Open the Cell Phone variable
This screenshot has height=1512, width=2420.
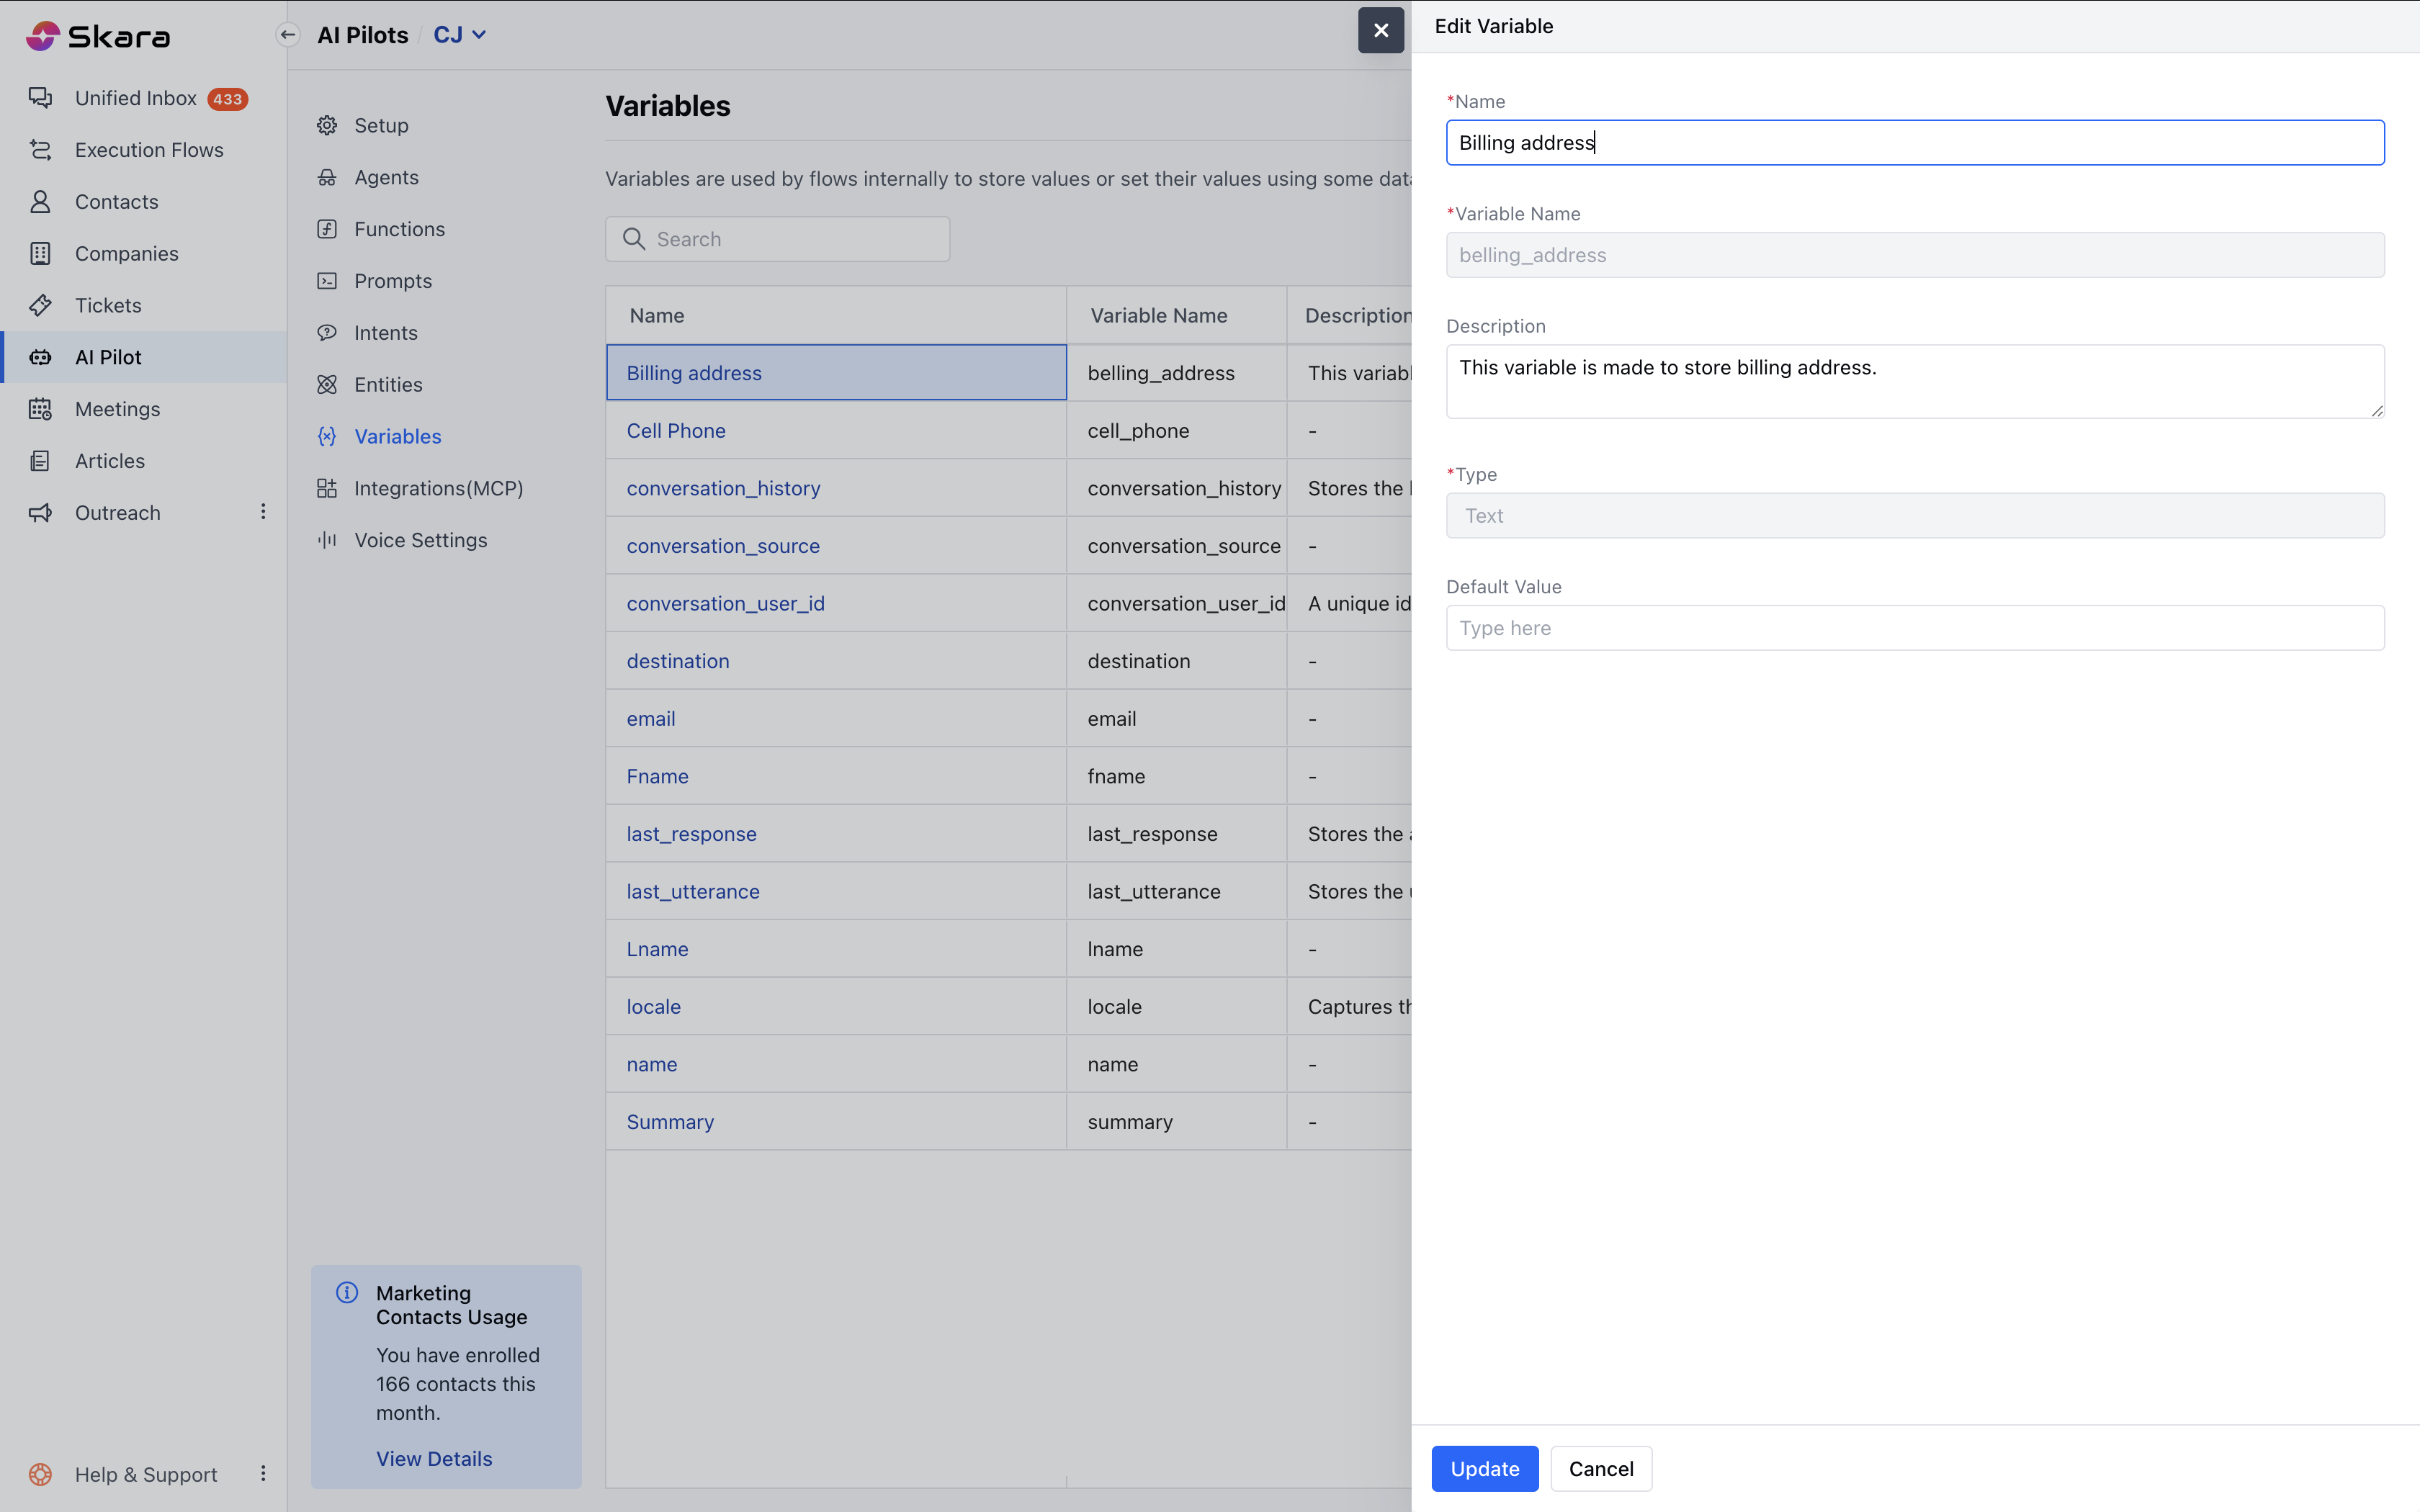[676, 431]
